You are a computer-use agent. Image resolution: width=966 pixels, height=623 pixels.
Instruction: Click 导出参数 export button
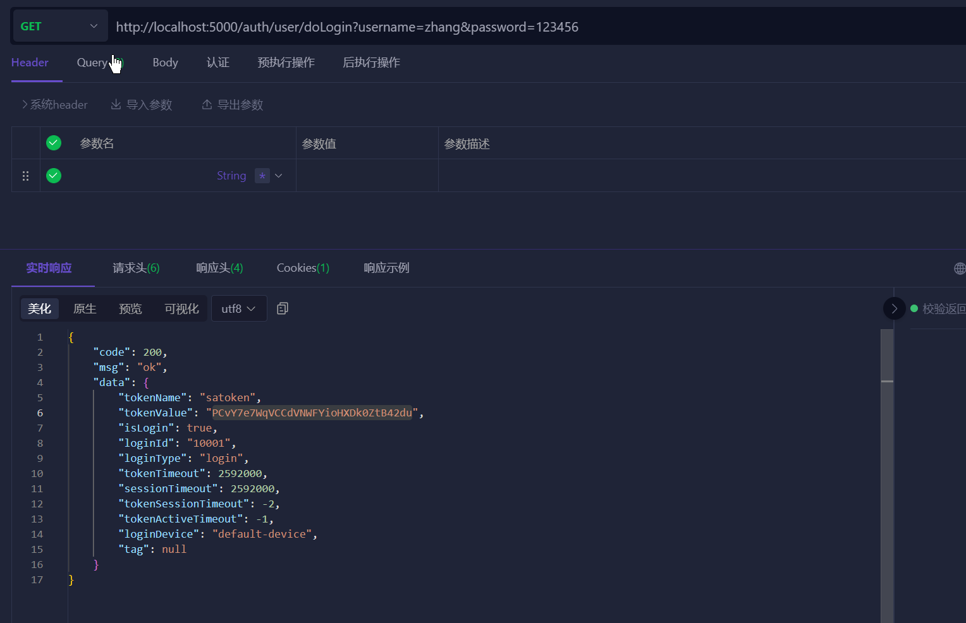coord(233,105)
